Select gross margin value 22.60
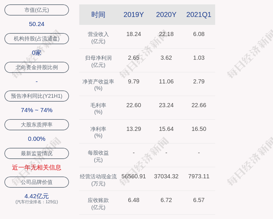 point(134,105)
